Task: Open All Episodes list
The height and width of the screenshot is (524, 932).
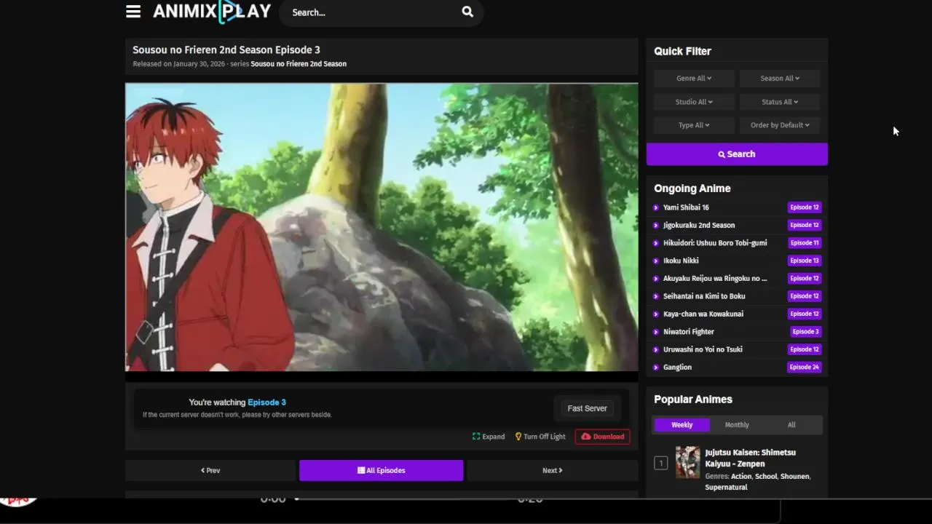Action: [x=381, y=471]
